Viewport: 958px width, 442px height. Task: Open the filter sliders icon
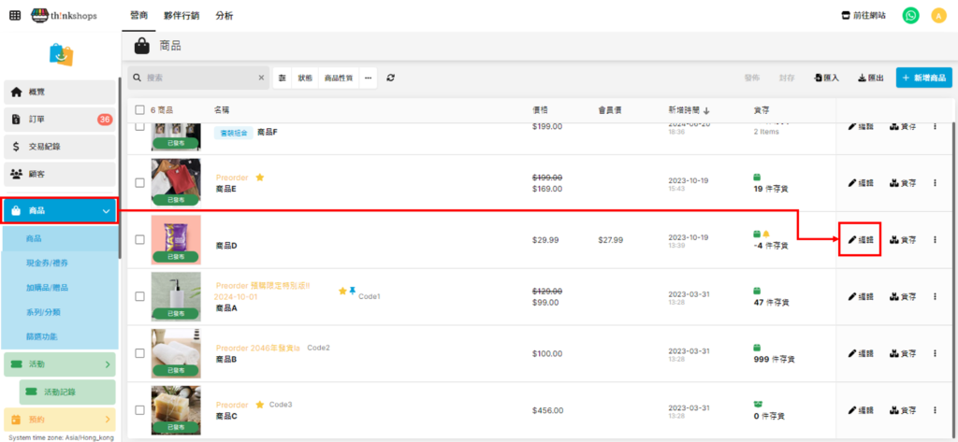(x=283, y=78)
